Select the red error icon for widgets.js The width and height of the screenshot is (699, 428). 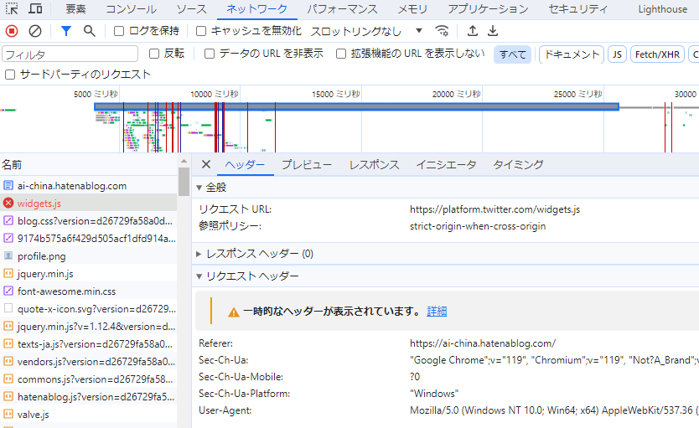8,203
